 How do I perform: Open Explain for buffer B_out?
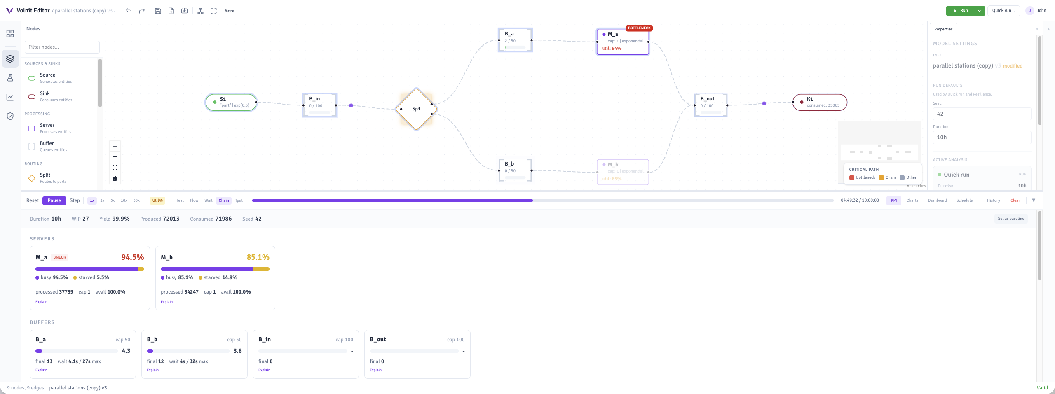[x=375, y=370]
